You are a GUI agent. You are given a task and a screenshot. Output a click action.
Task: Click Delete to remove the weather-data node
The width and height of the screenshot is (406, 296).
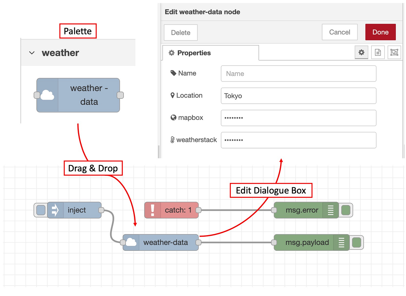pyautogui.click(x=180, y=32)
